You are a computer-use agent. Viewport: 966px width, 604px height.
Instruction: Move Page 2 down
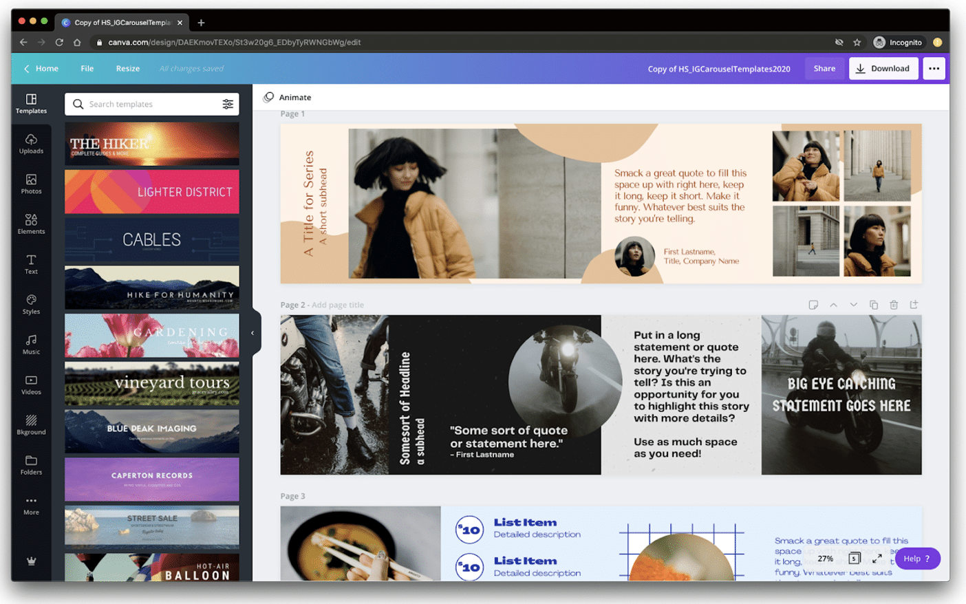[x=853, y=305]
